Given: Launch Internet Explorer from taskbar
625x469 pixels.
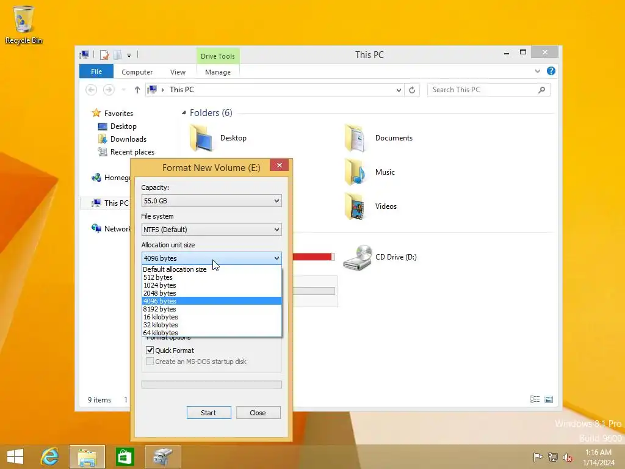Looking at the screenshot, I should point(50,457).
